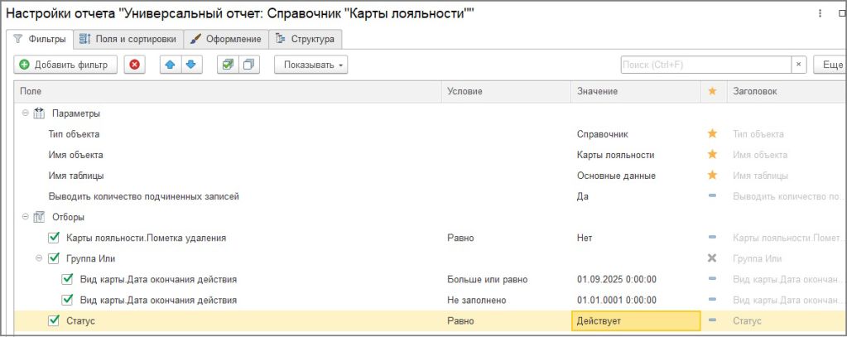
Task: Click the star column header icon
Action: (712, 91)
